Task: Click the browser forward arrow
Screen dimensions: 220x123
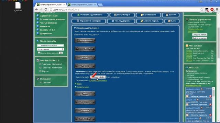Action: [41, 10]
